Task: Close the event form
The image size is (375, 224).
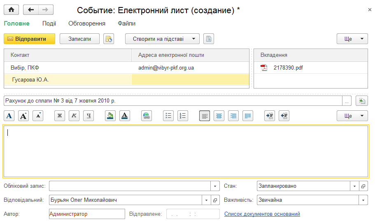Action: pyautogui.click(x=370, y=10)
